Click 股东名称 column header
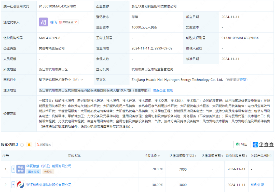The height and width of the screenshot is (193, 275). (x=74, y=156)
